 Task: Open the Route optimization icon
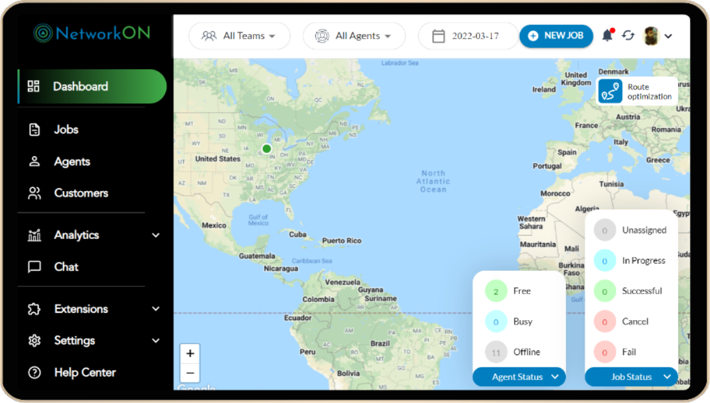coord(610,91)
